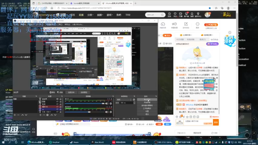This screenshot has width=258, height=145.
Task: Open the OBS app in the Windows taskbar
Action: pyautogui.click(x=163, y=142)
